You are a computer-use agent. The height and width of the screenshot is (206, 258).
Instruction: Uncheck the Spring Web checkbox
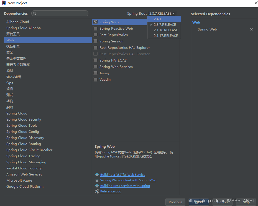coord(95,22)
